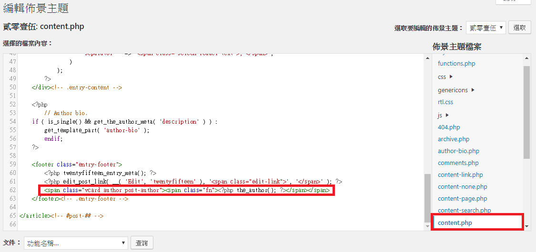
Task: Expand the js folder arrow
Action: coord(447,115)
